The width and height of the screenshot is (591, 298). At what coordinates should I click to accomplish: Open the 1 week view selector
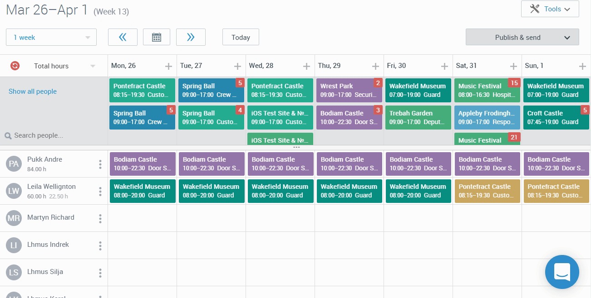[x=51, y=37]
